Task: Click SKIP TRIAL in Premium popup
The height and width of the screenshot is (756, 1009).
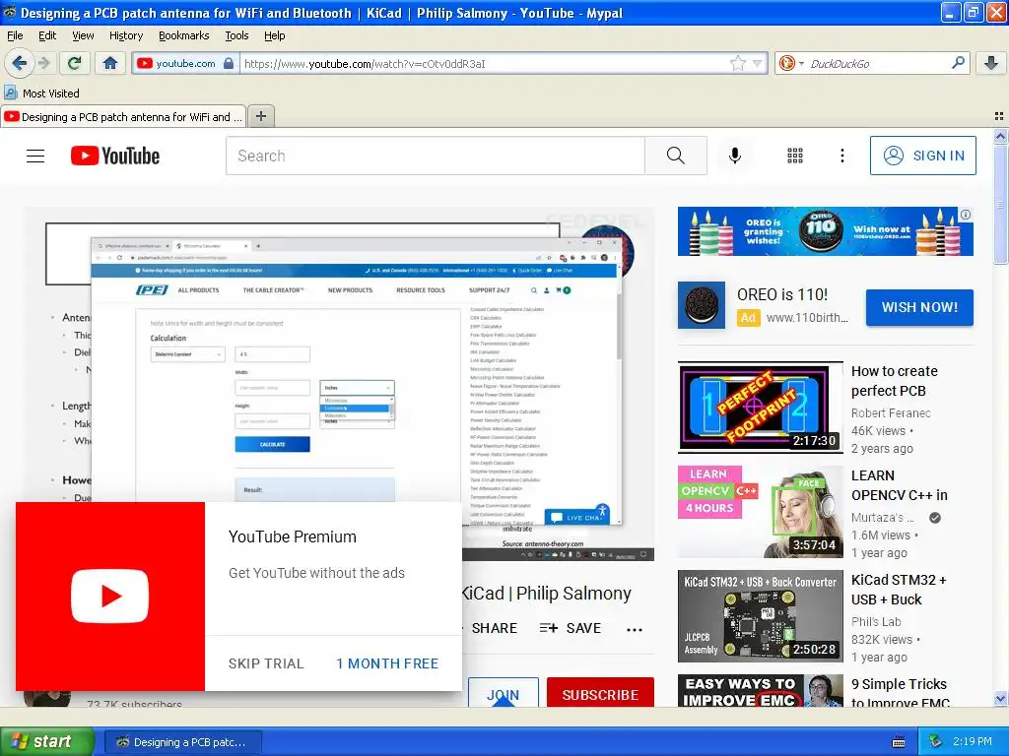Action: (x=266, y=663)
